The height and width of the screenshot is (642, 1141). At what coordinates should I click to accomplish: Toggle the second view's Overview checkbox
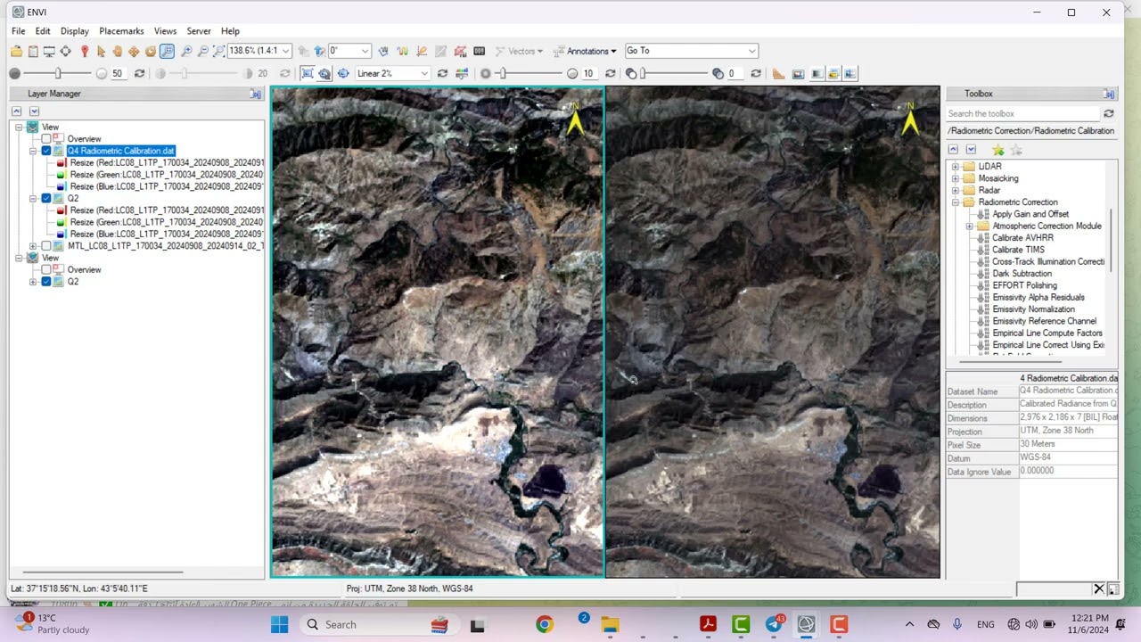tap(46, 269)
